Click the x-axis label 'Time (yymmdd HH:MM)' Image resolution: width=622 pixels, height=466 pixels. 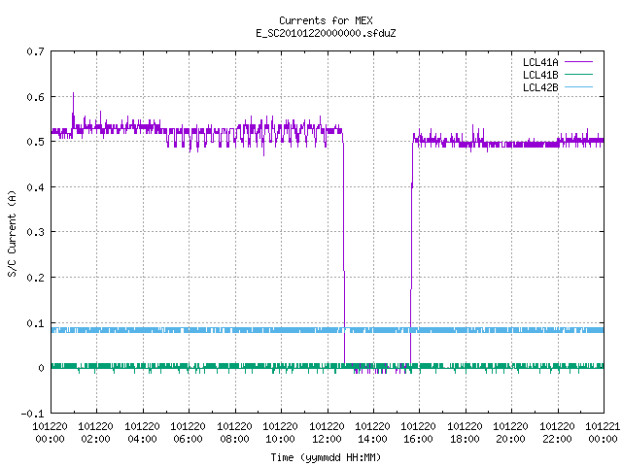(326, 457)
